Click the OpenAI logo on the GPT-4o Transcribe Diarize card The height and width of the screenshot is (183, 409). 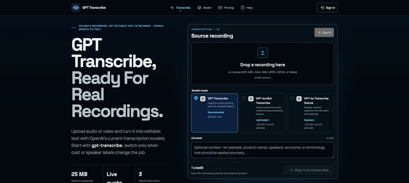pos(299,99)
